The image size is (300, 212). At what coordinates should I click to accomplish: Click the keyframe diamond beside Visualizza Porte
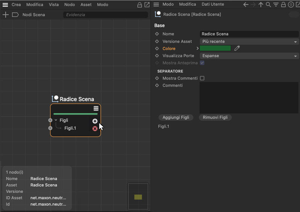(157, 56)
